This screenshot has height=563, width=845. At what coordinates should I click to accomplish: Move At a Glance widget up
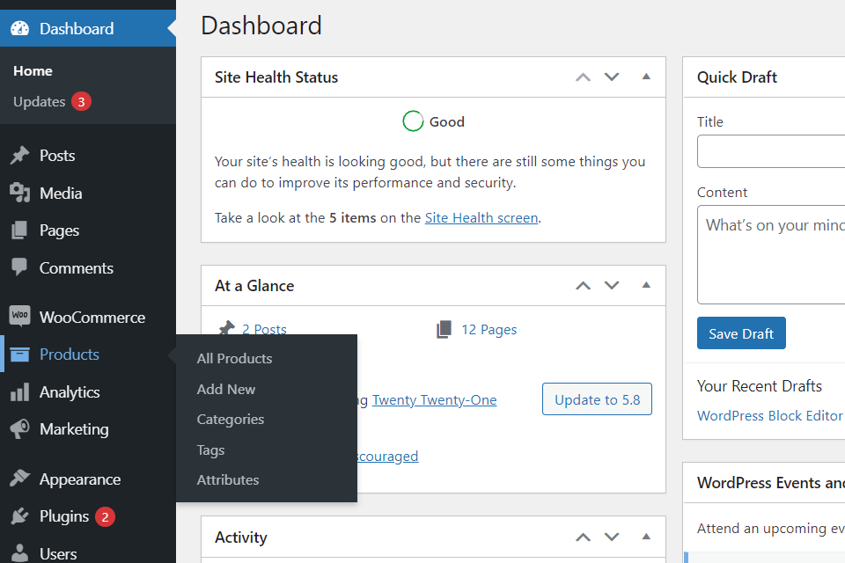tap(583, 286)
